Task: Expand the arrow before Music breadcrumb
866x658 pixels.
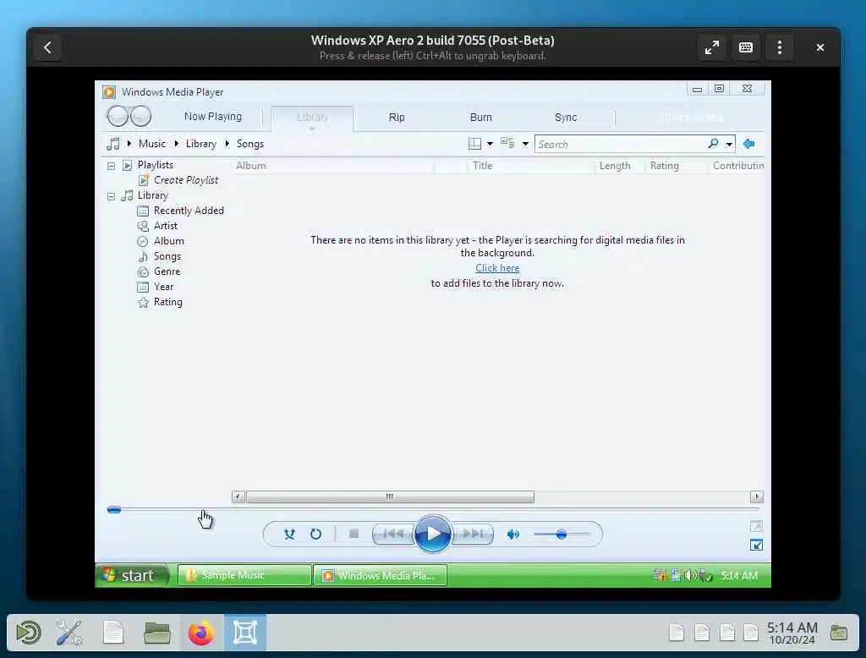Action: point(129,144)
